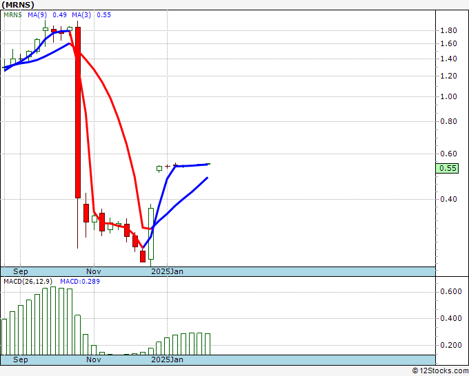Viewport: 469px width, 376px height.
Task: Click 2025Jan on the price chart time axis
Action: [167, 271]
